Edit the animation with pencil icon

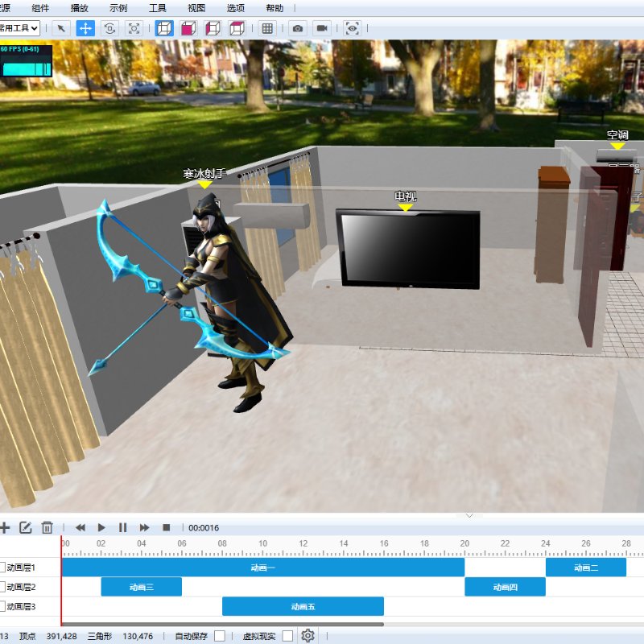(x=26, y=528)
